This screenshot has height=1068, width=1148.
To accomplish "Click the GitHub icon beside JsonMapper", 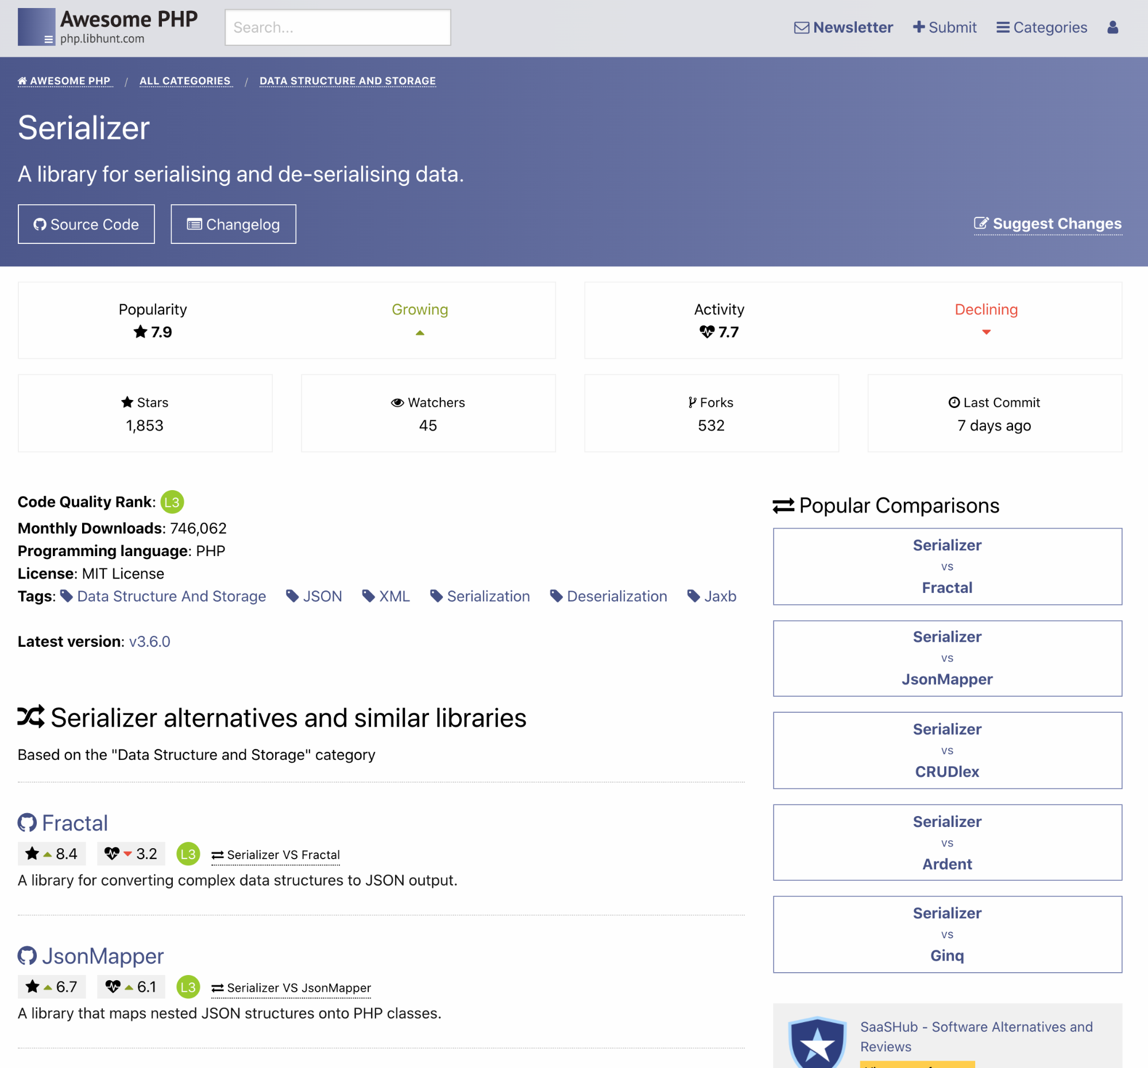I will (27, 956).
